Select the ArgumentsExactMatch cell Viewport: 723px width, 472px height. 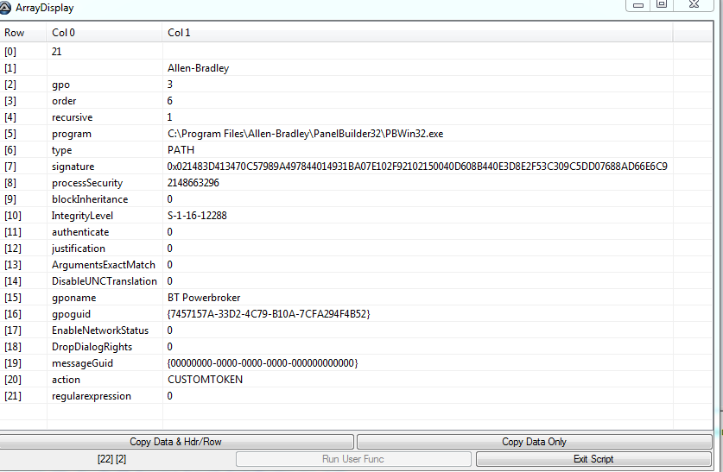(x=104, y=265)
